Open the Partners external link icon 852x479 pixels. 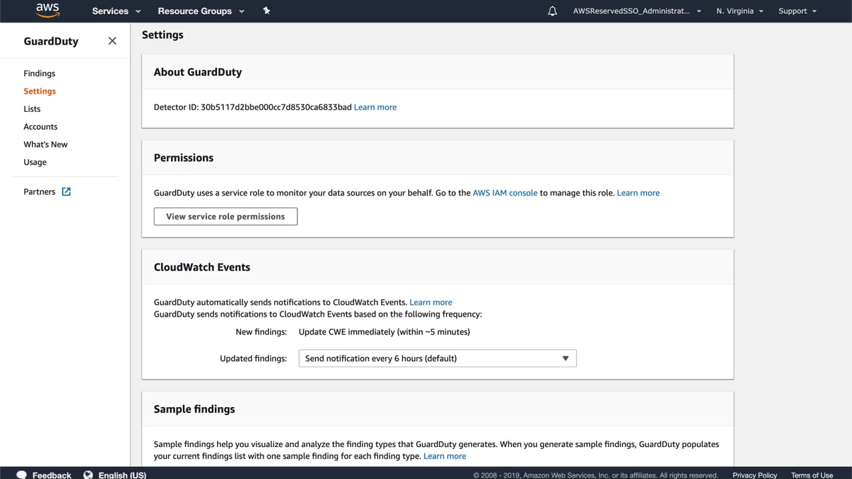[x=66, y=192]
